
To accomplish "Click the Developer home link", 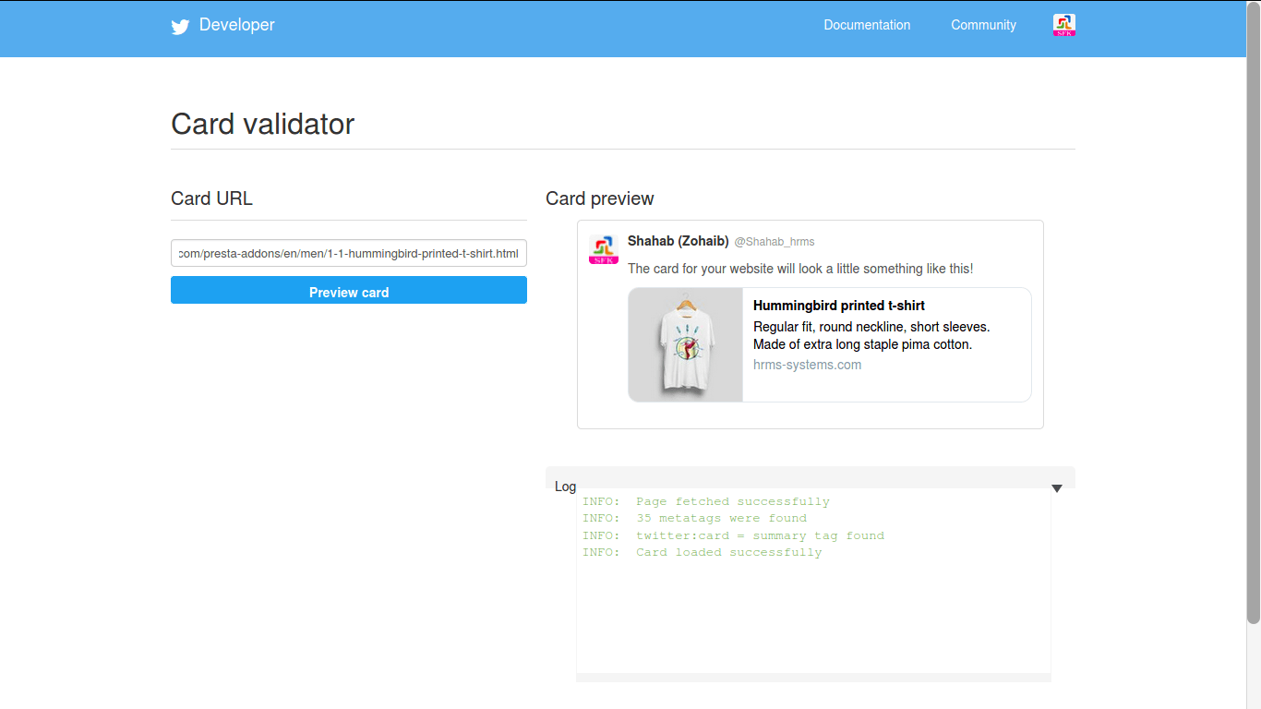I will pyautogui.click(x=237, y=26).
